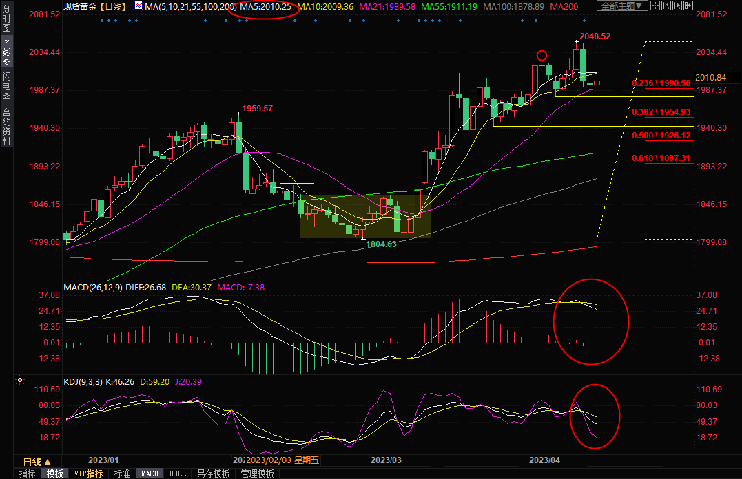Click the shift-chart-right arrow icon

688,6
